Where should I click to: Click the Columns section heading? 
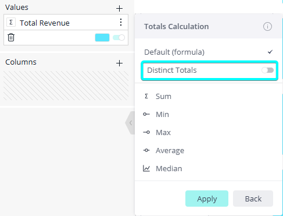click(21, 62)
